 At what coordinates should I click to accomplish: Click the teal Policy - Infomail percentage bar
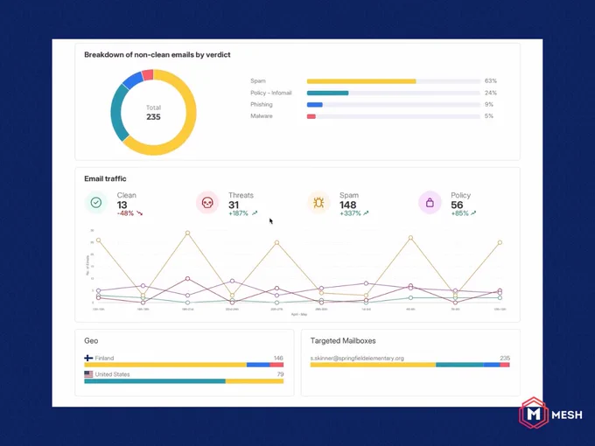coord(327,93)
